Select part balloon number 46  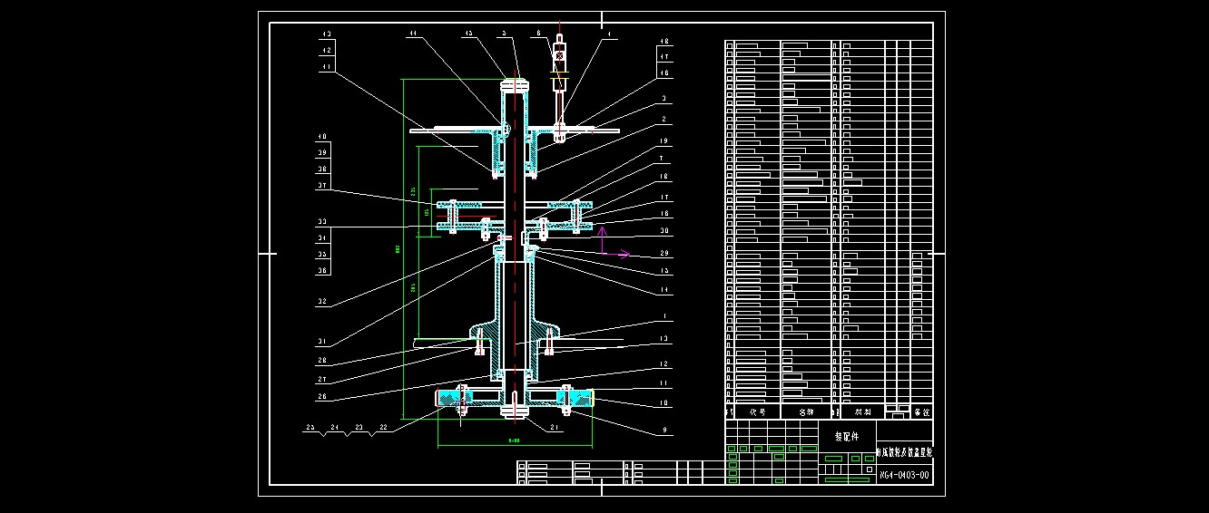click(x=663, y=72)
